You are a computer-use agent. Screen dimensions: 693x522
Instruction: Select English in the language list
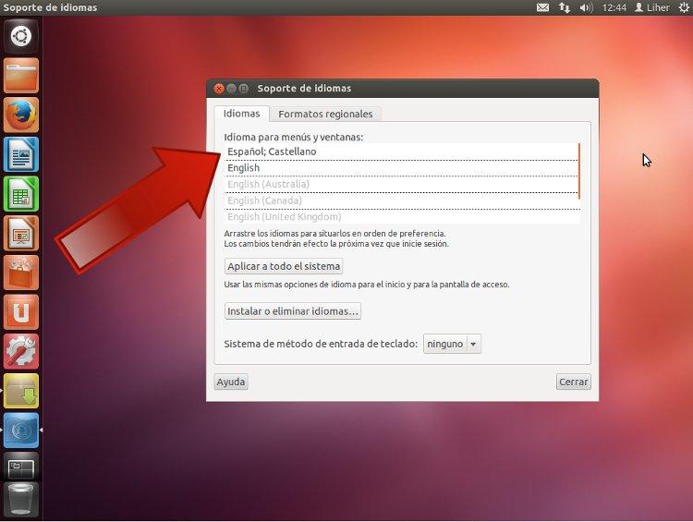401,168
